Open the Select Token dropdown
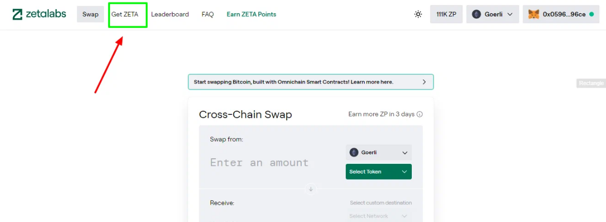606x222 pixels. (379, 171)
